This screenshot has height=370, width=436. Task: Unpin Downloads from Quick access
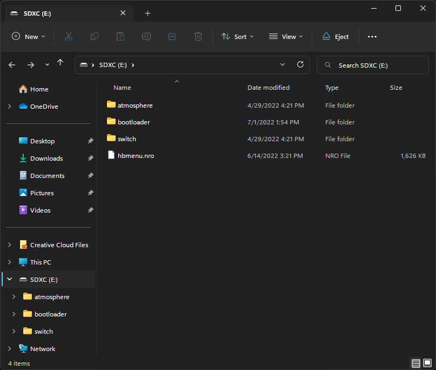[90, 158]
